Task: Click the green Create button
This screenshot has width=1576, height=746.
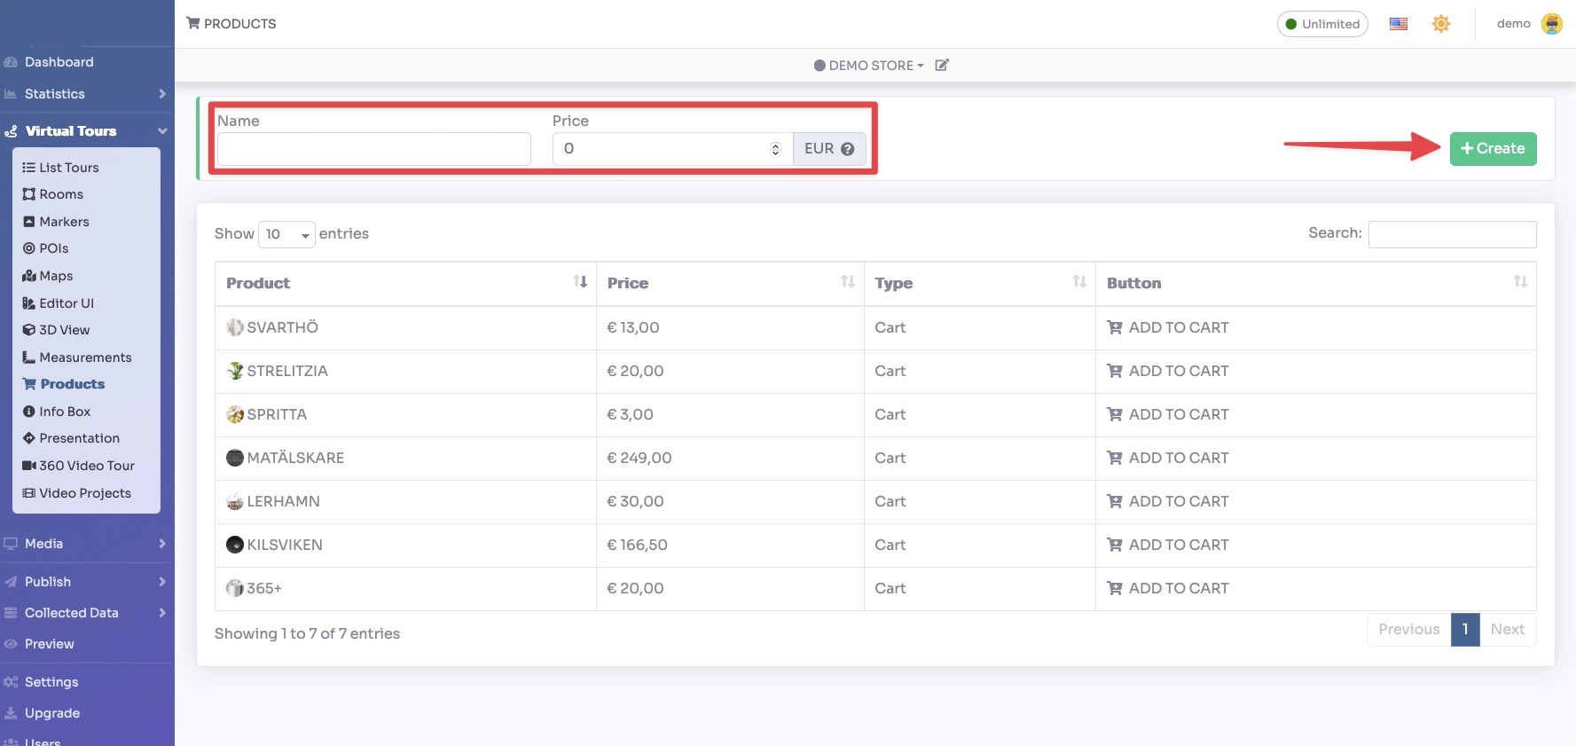Action: 1494,149
